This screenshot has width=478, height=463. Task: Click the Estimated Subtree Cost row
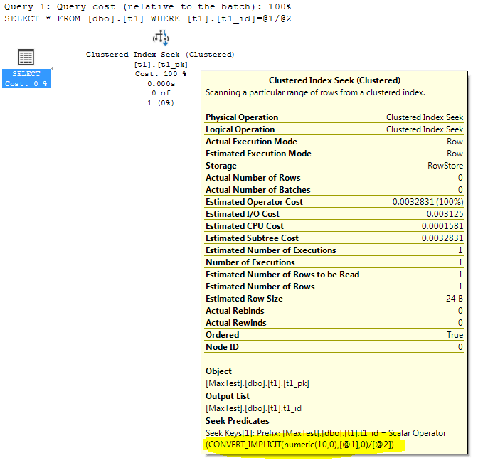(334, 238)
